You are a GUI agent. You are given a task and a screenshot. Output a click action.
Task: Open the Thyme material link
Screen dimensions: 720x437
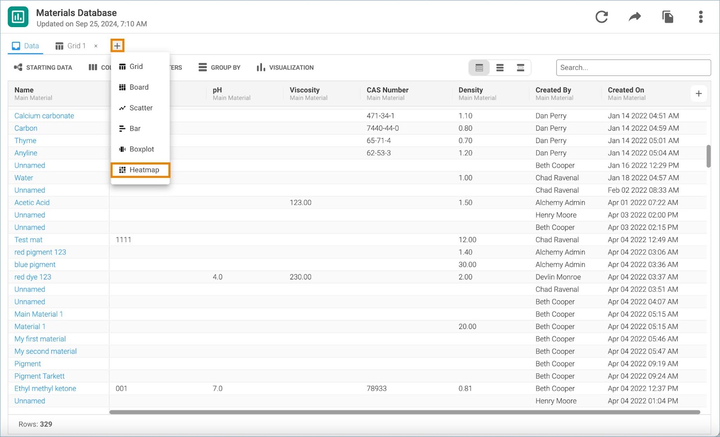point(25,140)
